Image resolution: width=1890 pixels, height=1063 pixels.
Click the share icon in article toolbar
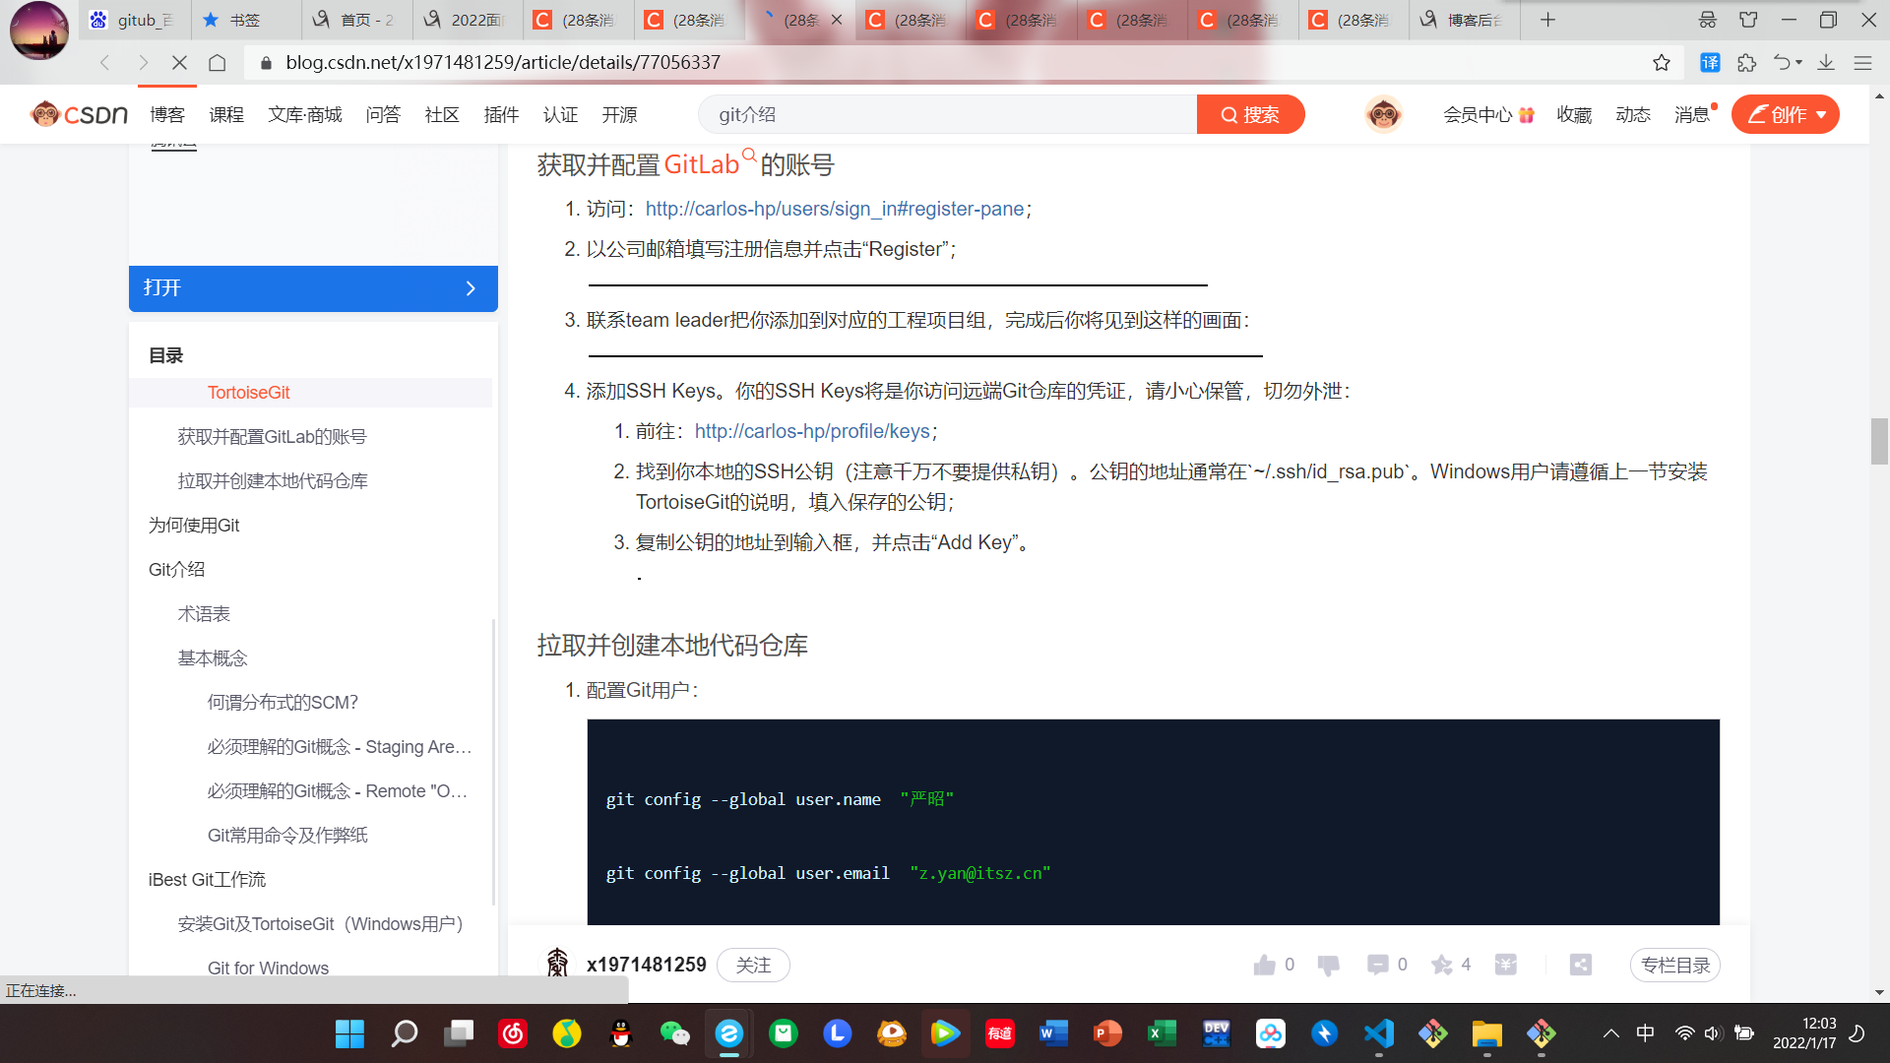tap(1581, 965)
